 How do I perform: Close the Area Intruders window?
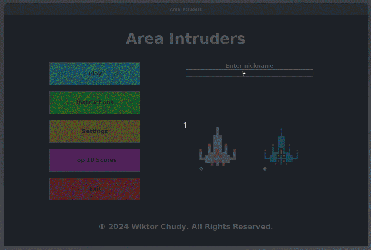point(362,9)
